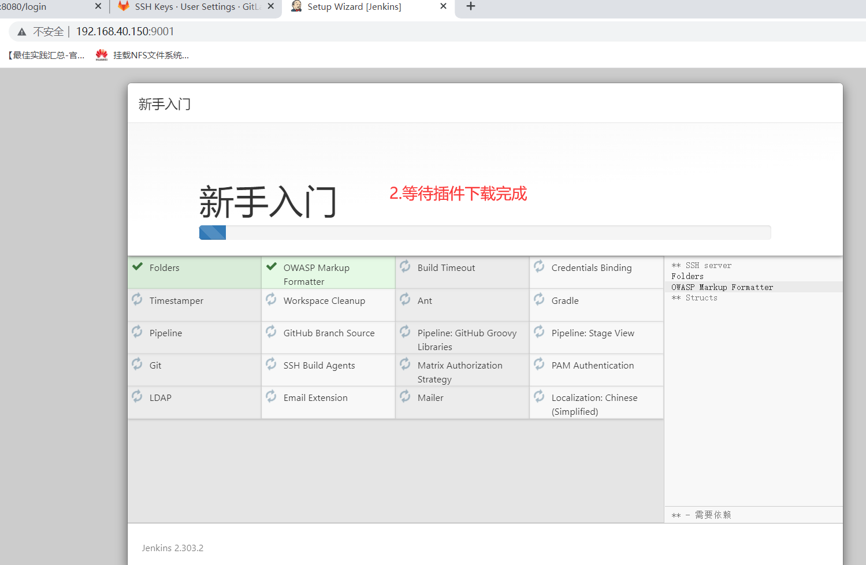Click the Workspace Cleanup plugin name
This screenshot has height=565, width=866.
tap(324, 301)
